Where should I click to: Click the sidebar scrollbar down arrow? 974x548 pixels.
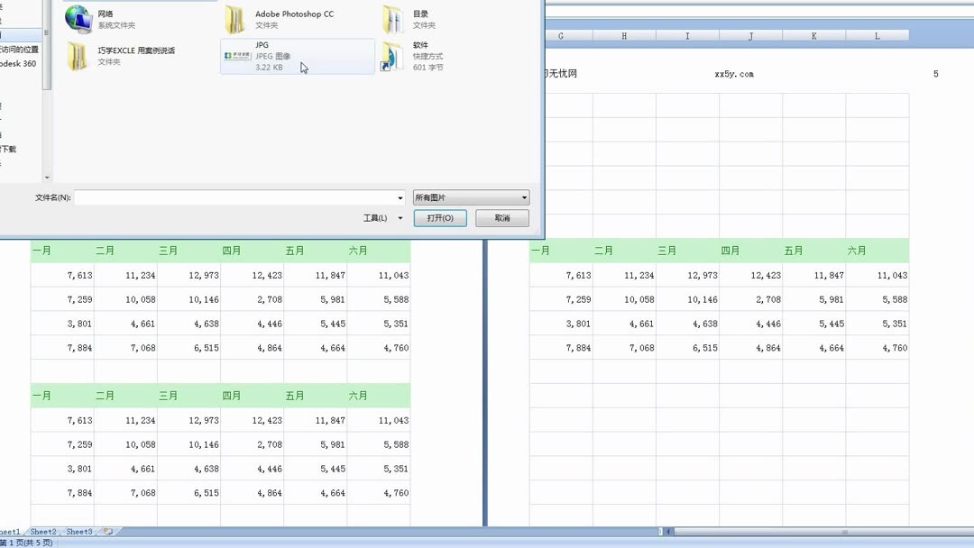pyautogui.click(x=47, y=178)
